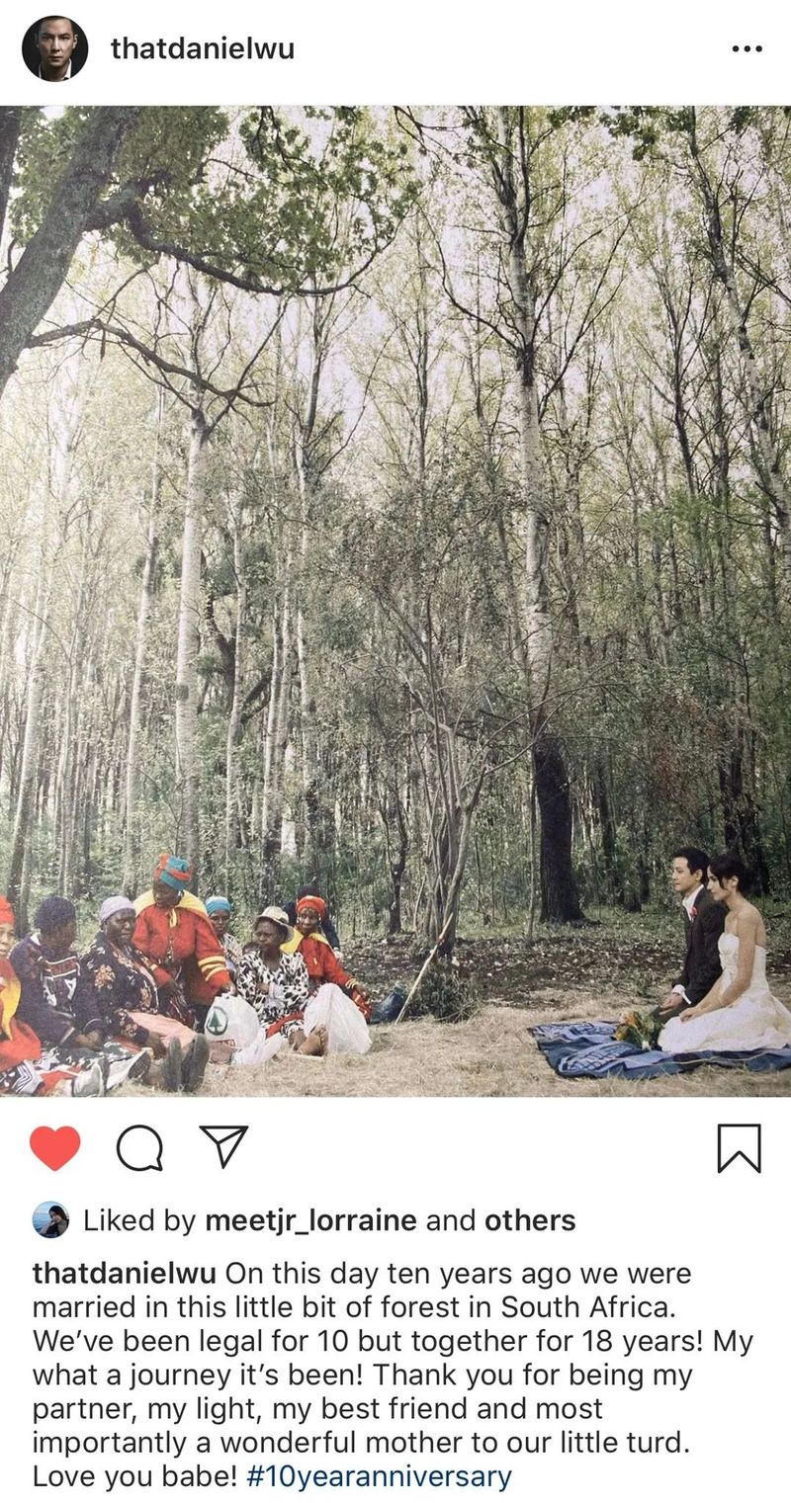Screen dimensions: 791x1503
Task: Share the post via paper plane icon
Action: coord(223,1146)
